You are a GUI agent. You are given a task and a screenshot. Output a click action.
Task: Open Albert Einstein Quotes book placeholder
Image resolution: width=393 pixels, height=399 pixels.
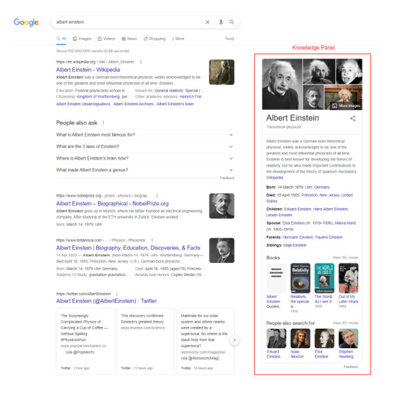(x=276, y=278)
